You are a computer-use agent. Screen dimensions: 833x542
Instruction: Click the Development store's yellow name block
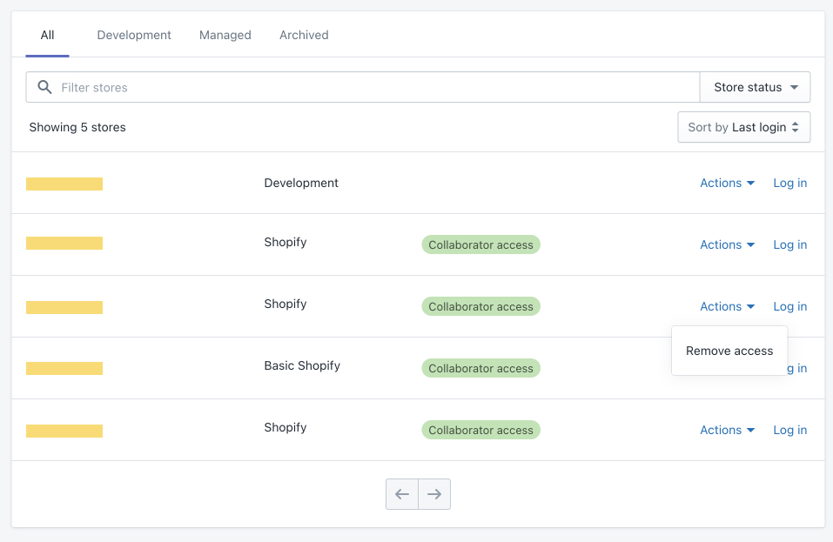pos(64,184)
